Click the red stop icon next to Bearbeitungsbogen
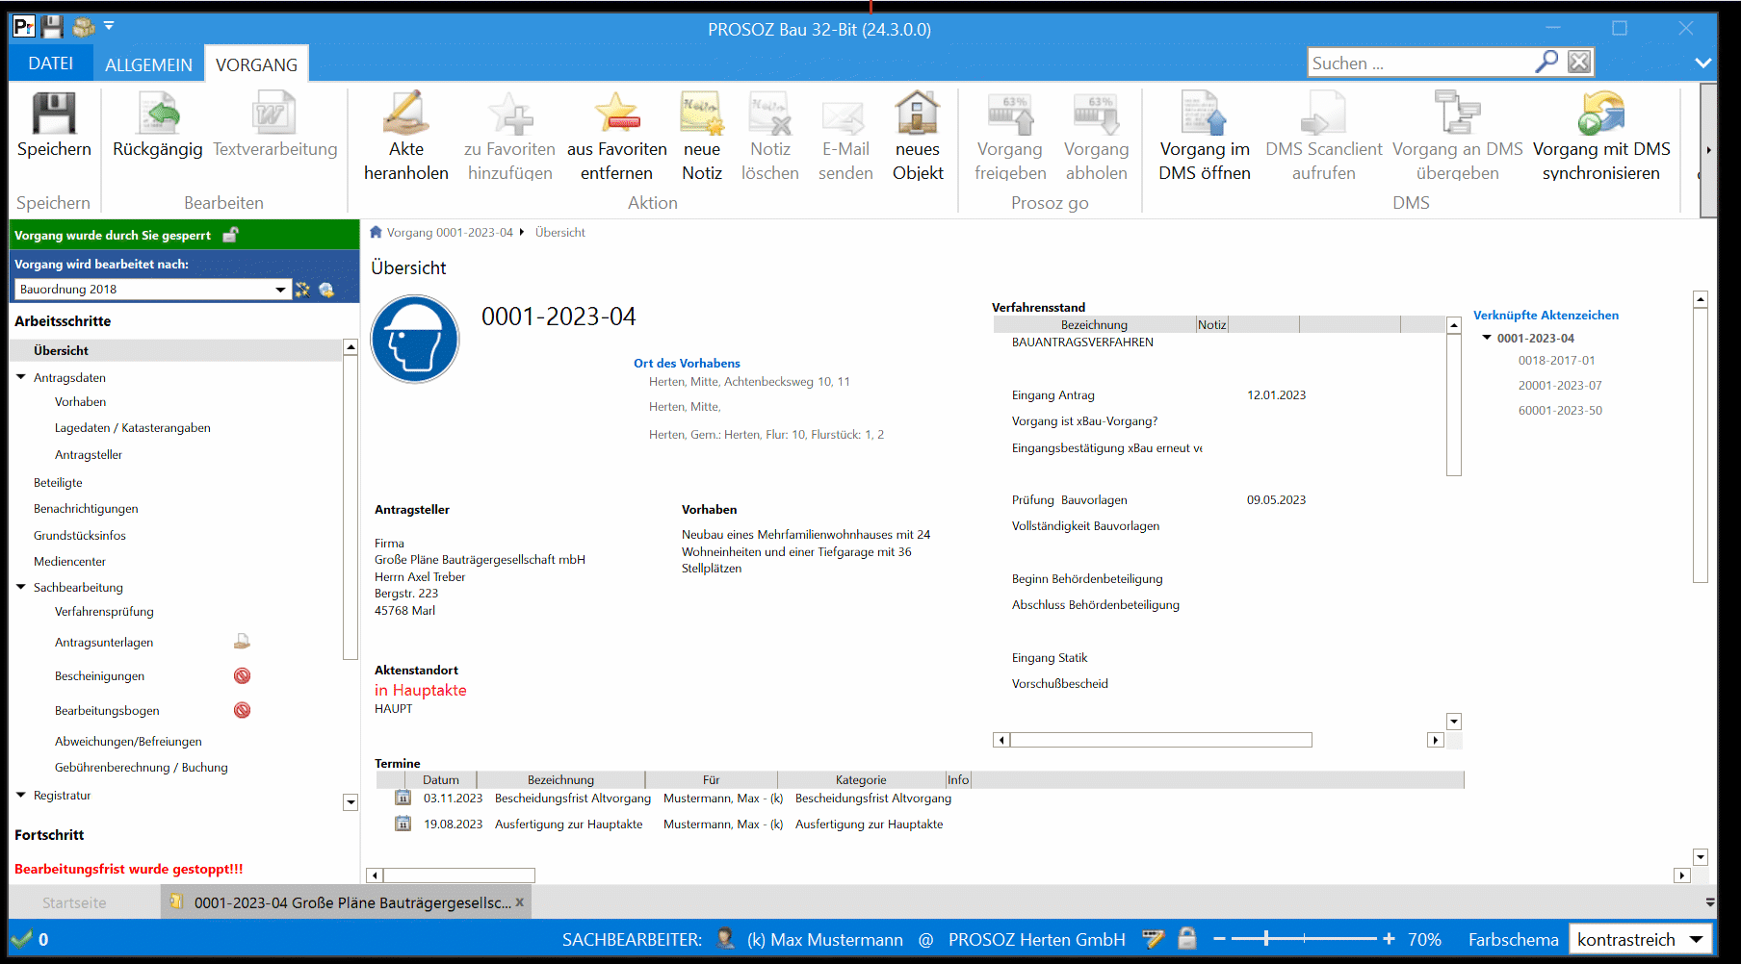1741x964 pixels. (x=243, y=710)
